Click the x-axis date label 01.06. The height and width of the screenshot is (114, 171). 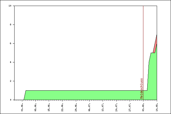pyautogui.click(x=22, y=107)
